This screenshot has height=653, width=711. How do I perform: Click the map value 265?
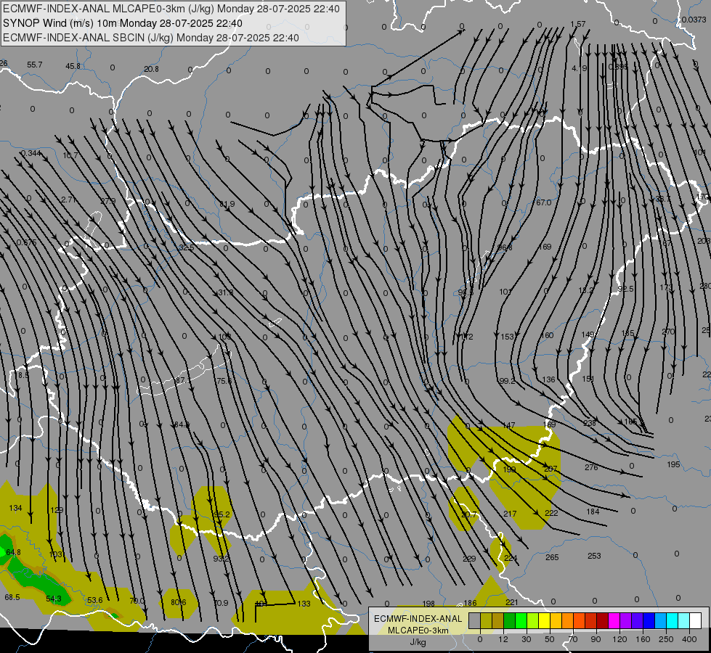(552, 557)
